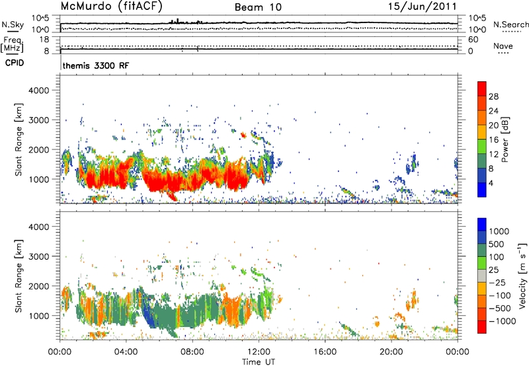Select the N.Sky legend label
Screen dimensions: 529x366
[x=13, y=24]
